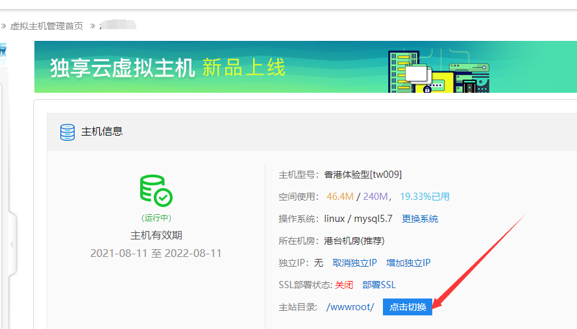Click the 2021-08-11 至 2022-08-11 validity dates
Image resolution: width=577 pixels, height=329 pixels.
click(156, 253)
